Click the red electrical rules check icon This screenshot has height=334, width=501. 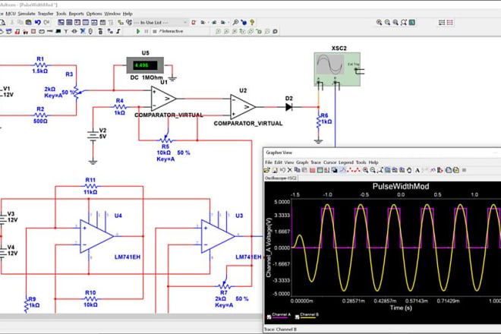click(x=194, y=22)
